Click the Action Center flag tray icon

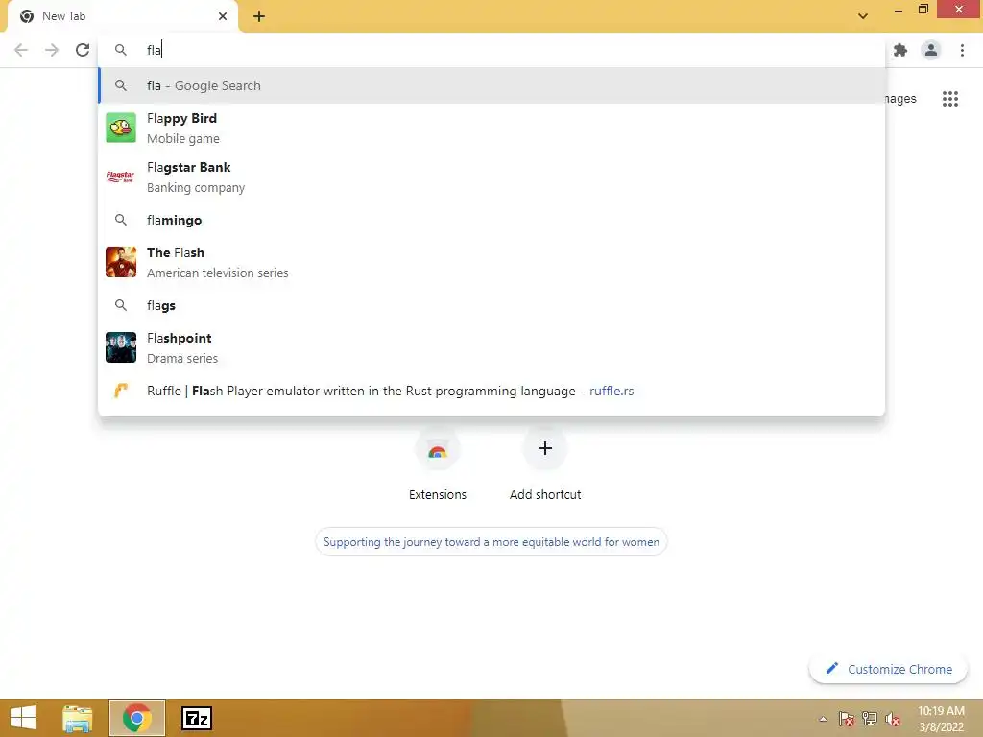tap(847, 719)
